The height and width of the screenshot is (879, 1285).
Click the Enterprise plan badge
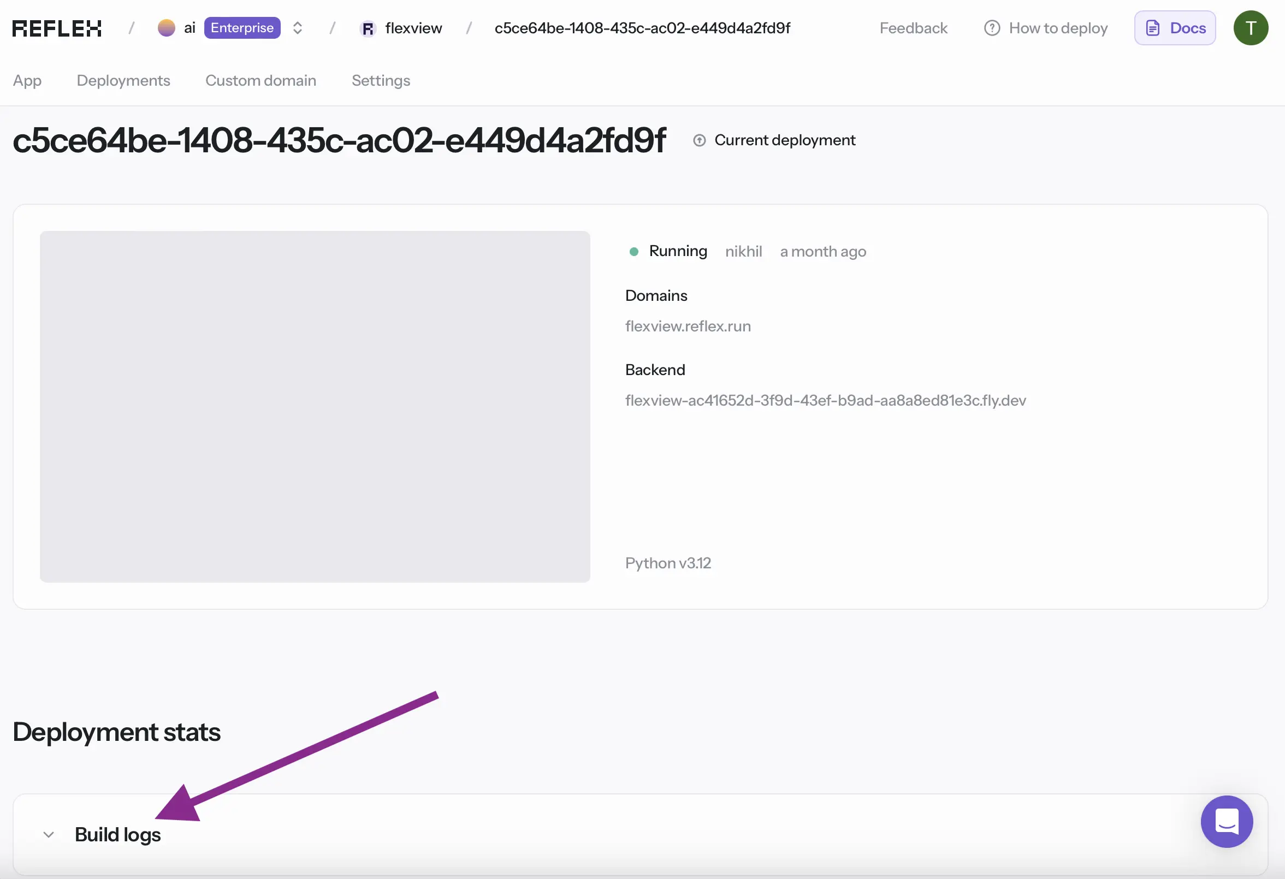(x=242, y=28)
